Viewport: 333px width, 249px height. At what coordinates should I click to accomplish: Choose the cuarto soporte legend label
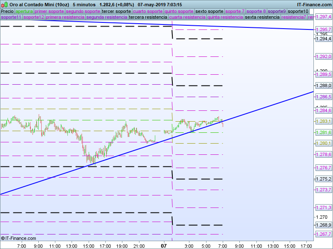(x=148, y=12)
